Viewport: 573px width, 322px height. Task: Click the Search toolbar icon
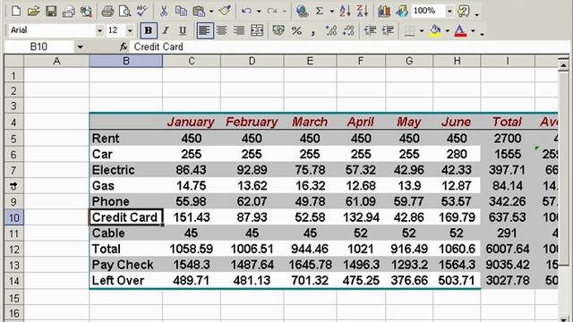[86, 12]
